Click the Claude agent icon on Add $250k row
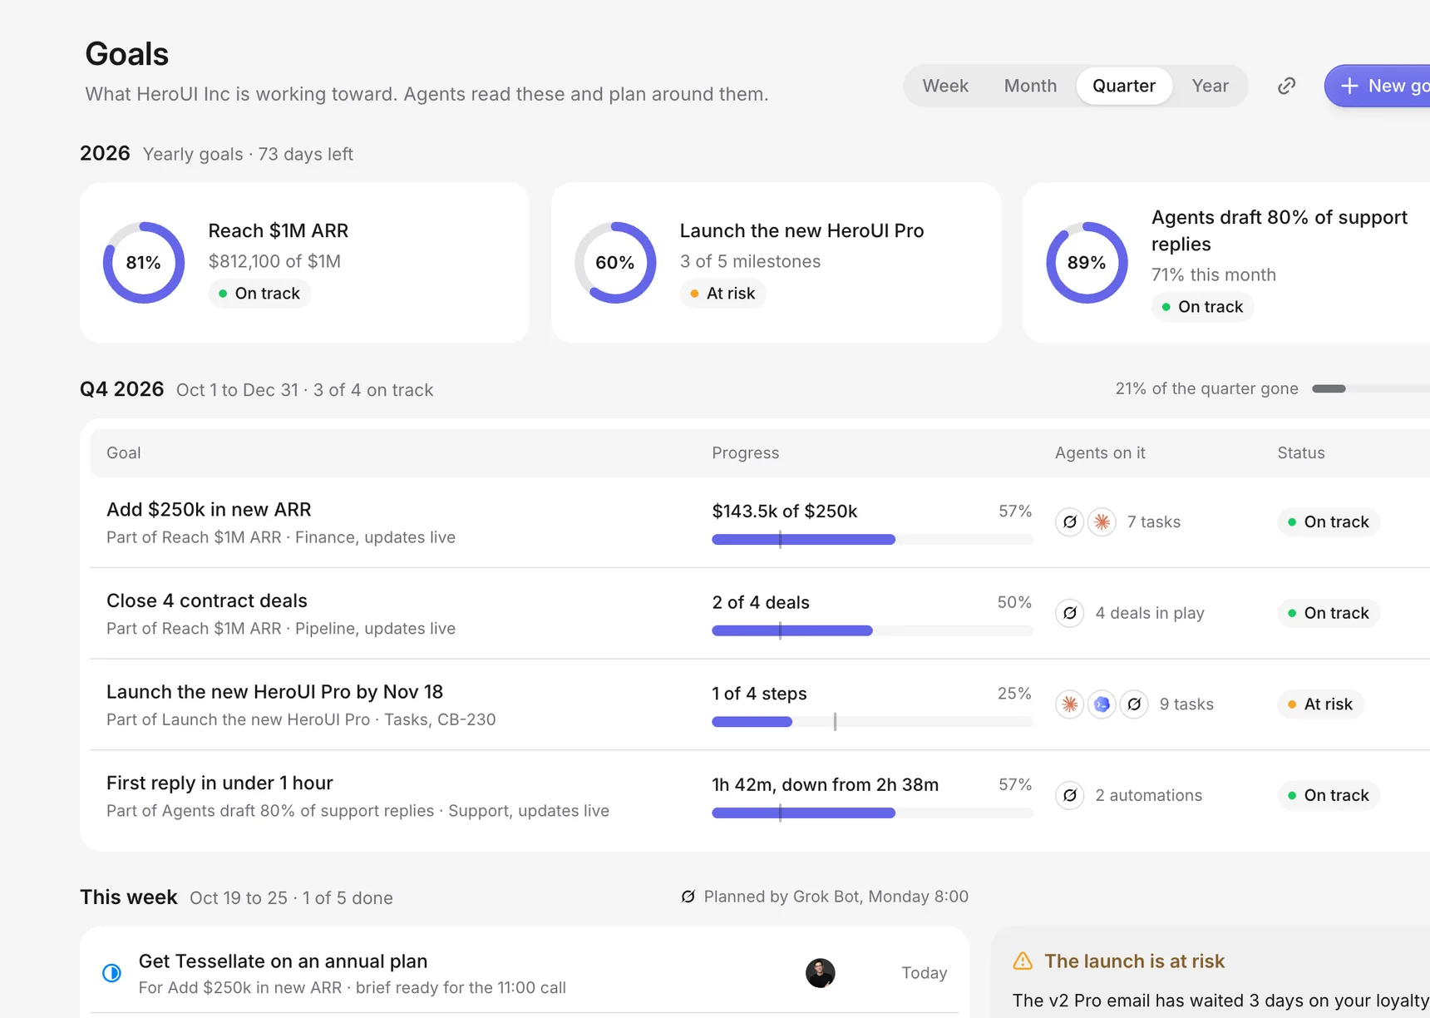 pyautogui.click(x=1102, y=522)
